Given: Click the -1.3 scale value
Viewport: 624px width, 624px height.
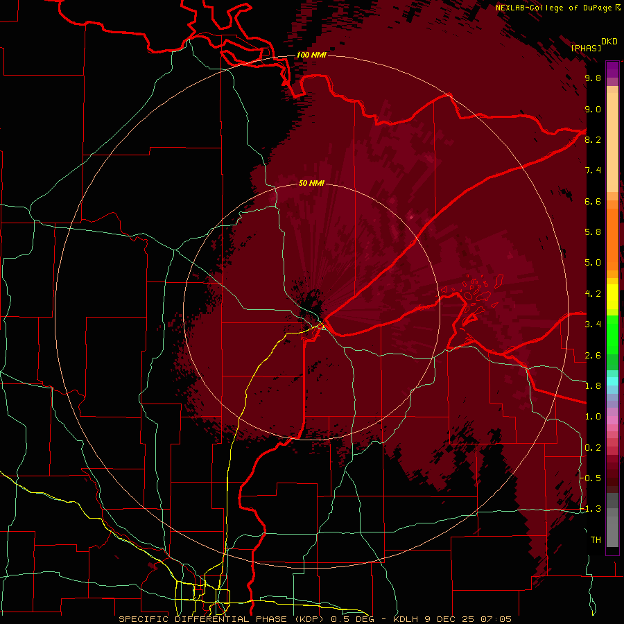Looking at the screenshot, I should point(590,509).
